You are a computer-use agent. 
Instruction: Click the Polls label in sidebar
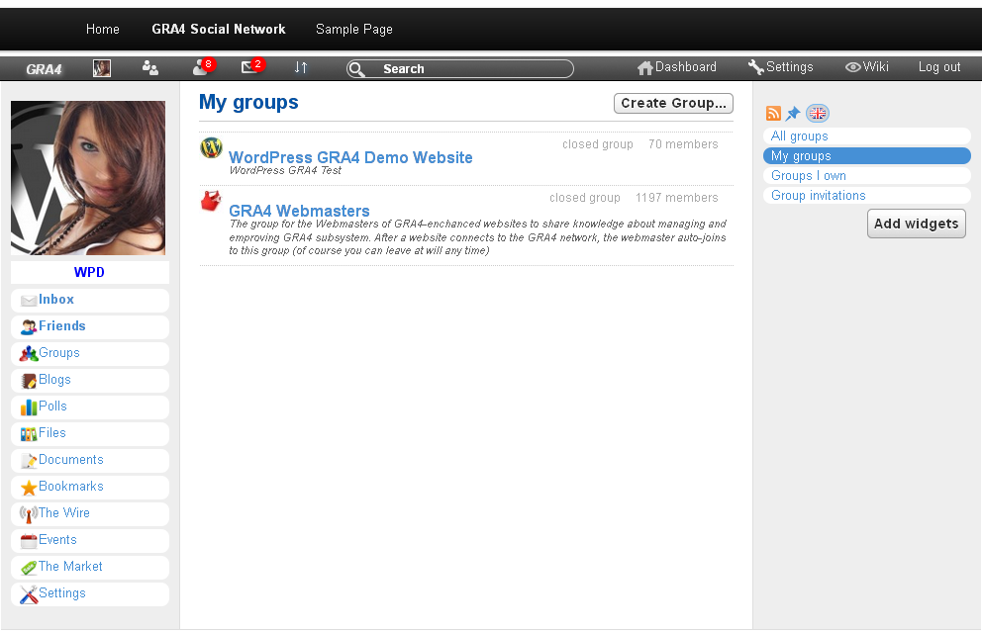click(52, 407)
